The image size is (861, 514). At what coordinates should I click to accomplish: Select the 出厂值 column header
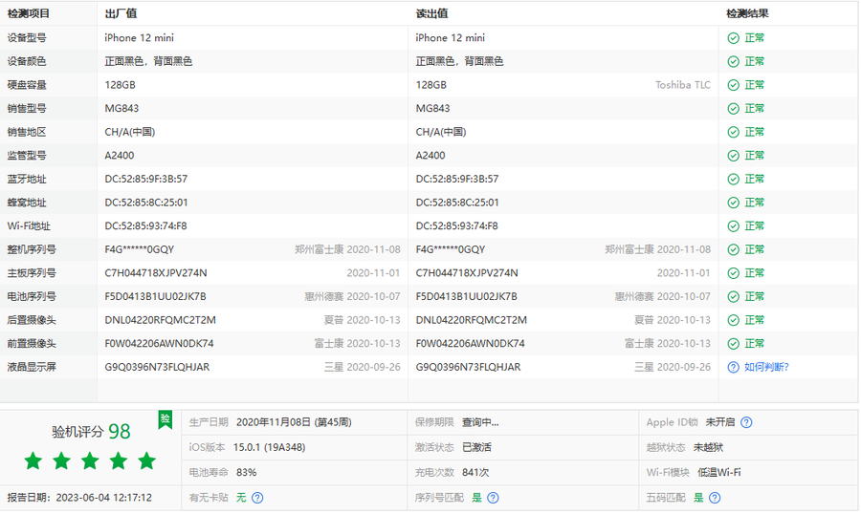[x=120, y=14]
